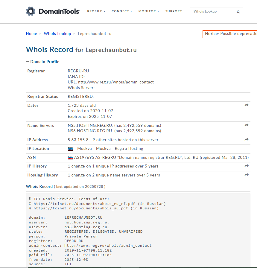
Task: Open the Support menu item
Action: 174,11
